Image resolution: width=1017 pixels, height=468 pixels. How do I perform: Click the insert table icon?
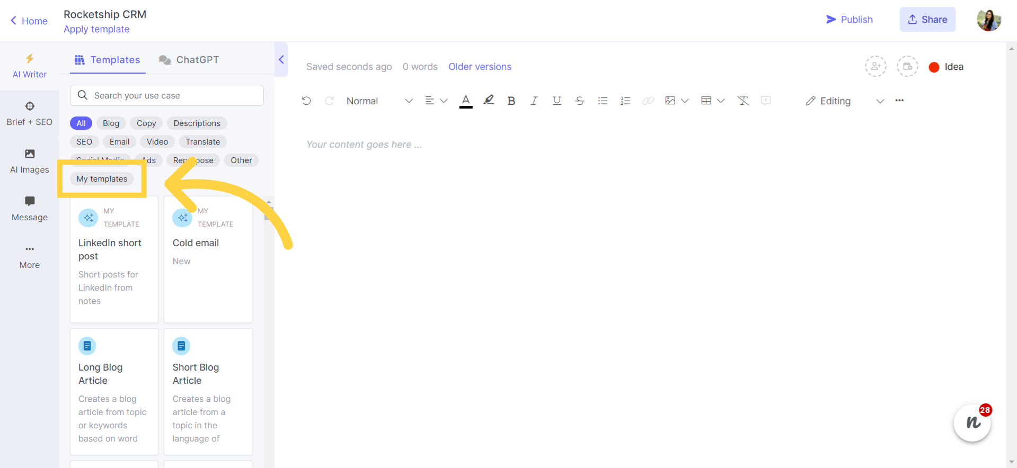(706, 101)
